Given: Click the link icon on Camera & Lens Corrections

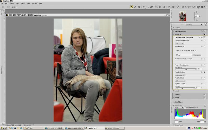Looking at the screenshot, I should pyautogui.click(x=199, y=37).
